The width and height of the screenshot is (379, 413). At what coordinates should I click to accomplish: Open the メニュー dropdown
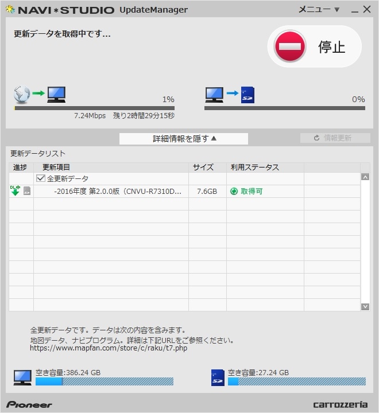pos(319,10)
